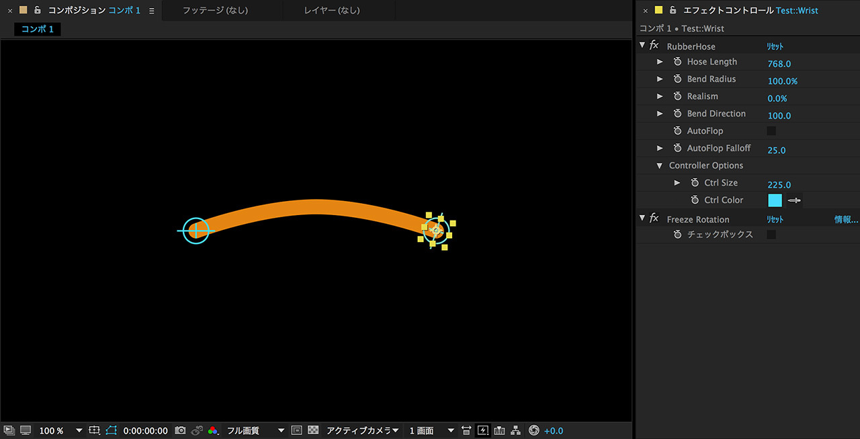Toggle mask and shape path visibility icon
Image resolution: width=860 pixels, height=439 pixels.
pyautogui.click(x=111, y=430)
